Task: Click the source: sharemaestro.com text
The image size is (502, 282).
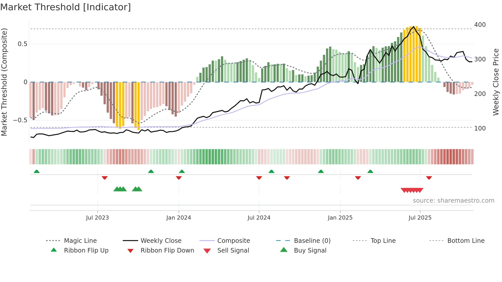Action: [x=453, y=200]
